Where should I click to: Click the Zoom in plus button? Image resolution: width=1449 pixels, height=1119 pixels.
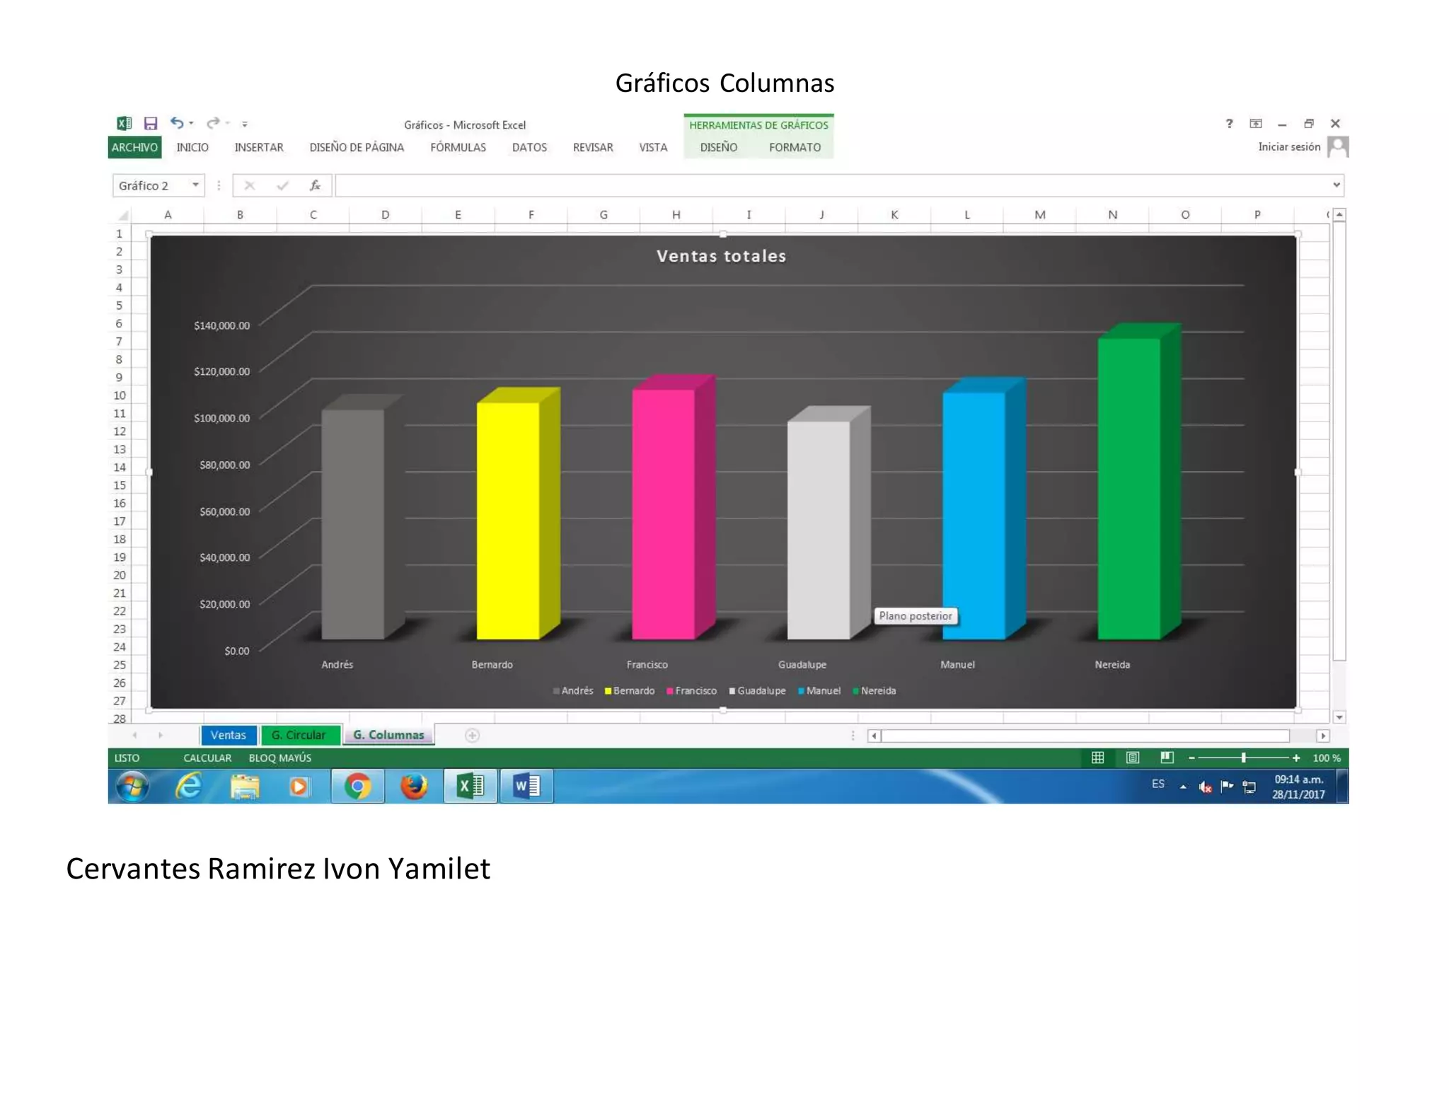click(x=1295, y=758)
